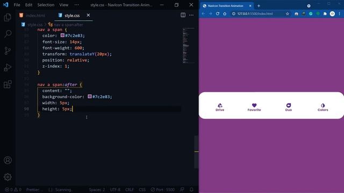Click Prettier status bar item
The width and height of the screenshot is (344, 193).
(33, 190)
